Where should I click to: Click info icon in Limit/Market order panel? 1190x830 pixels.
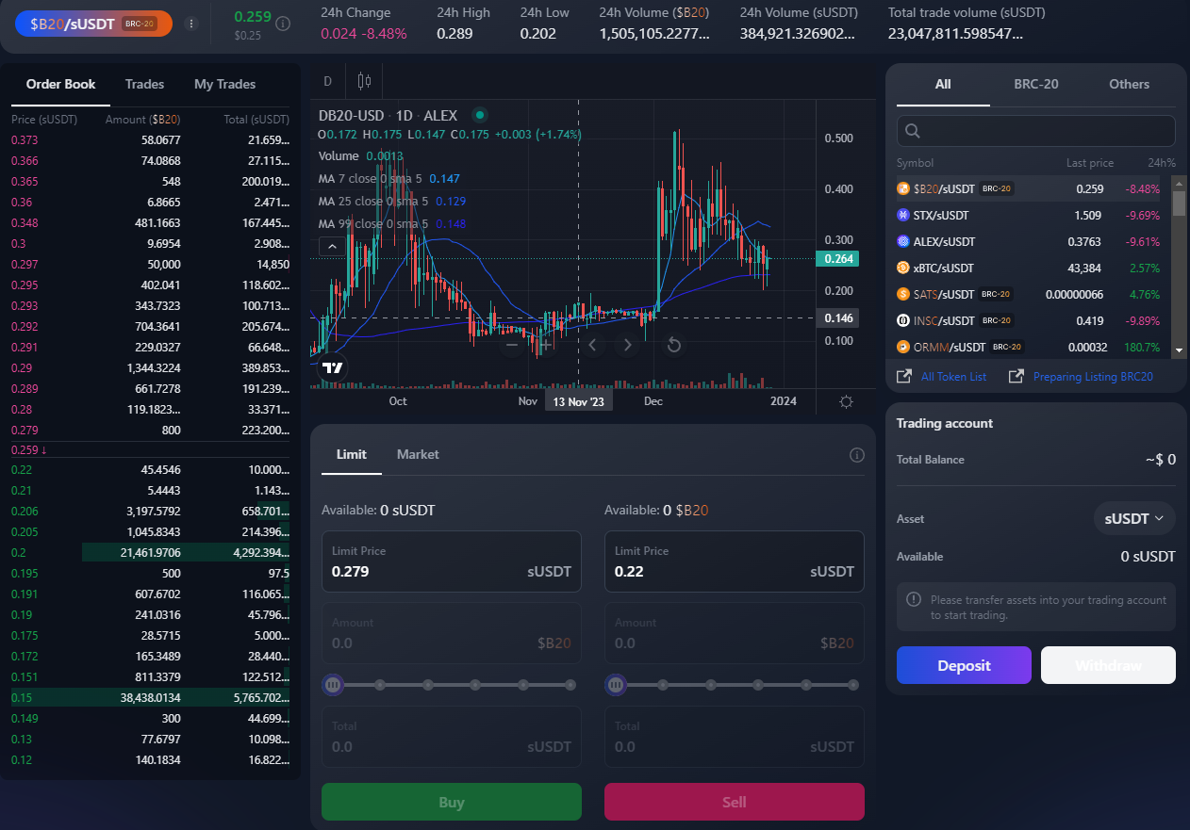tap(856, 455)
